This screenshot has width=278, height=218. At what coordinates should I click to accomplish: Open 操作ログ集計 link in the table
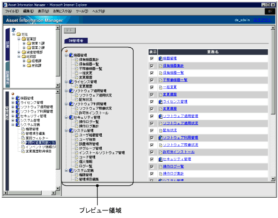(x=173, y=174)
